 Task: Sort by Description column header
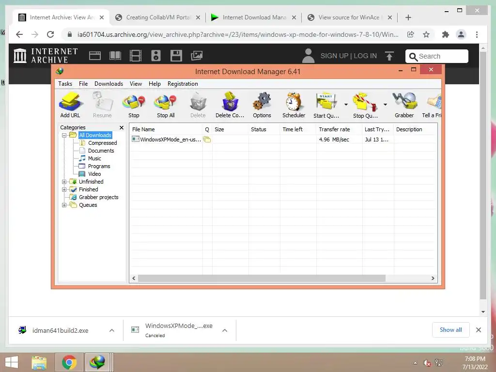[415, 129]
